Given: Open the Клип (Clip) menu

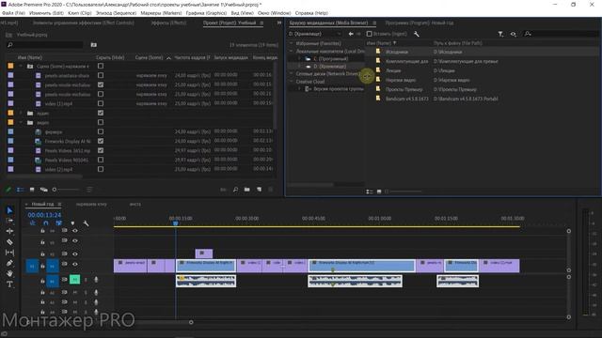Looking at the screenshot, I should pyautogui.click(x=79, y=13).
